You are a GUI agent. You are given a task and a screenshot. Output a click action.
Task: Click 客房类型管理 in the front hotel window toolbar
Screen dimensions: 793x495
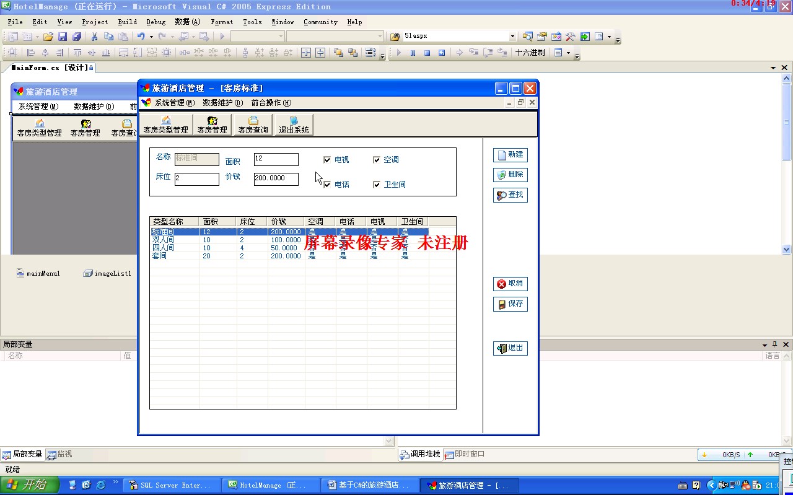165,125
